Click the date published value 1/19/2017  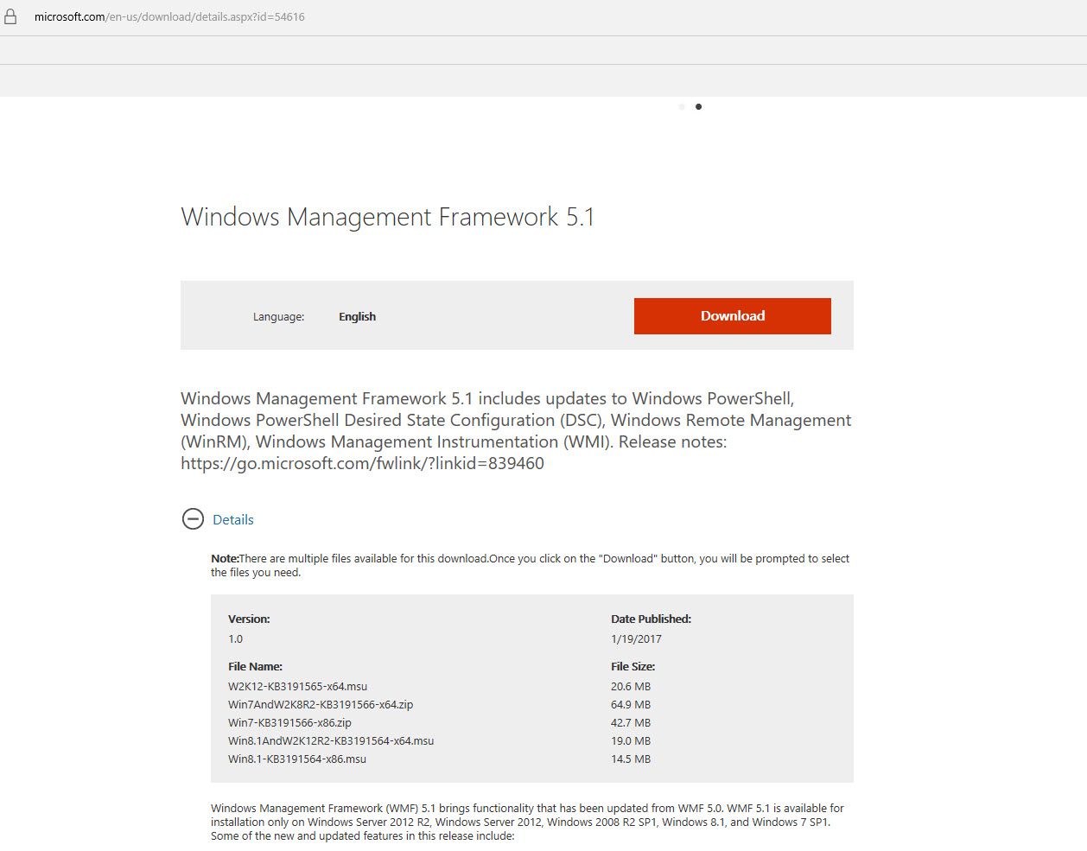tap(636, 639)
